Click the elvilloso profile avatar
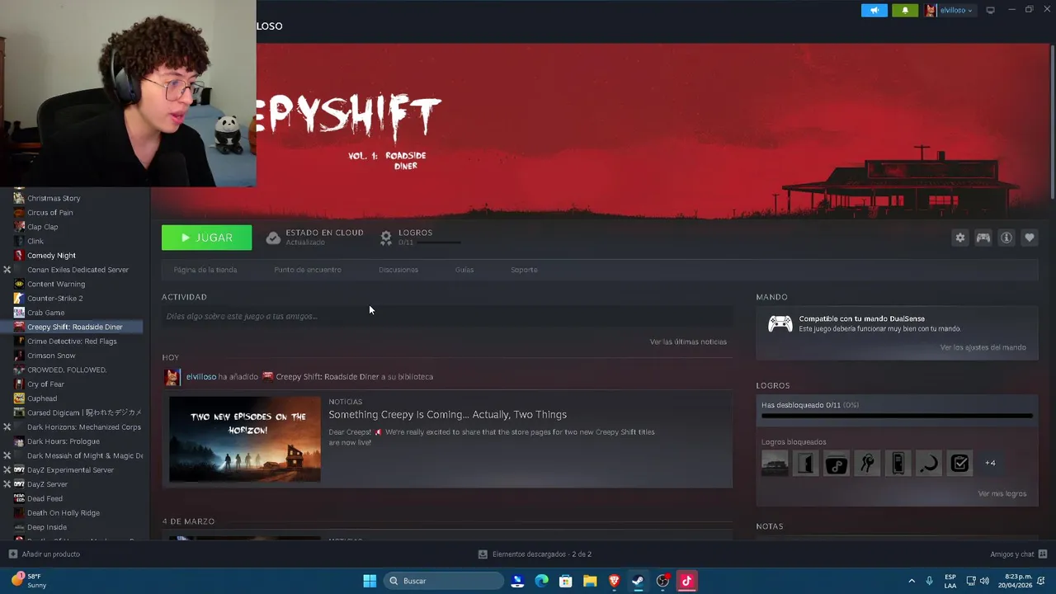Viewport: 1056px width, 594px height. (x=931, y=10)
